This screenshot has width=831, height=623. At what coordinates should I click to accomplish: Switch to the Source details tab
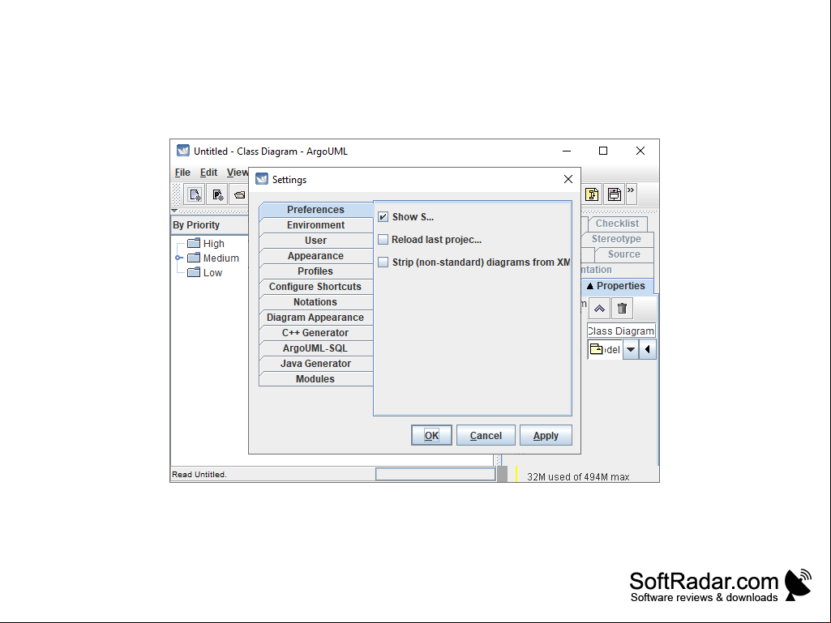[x=623, y=254]
